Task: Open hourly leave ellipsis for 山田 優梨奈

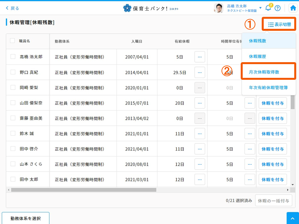Action: tap(249, 103)
